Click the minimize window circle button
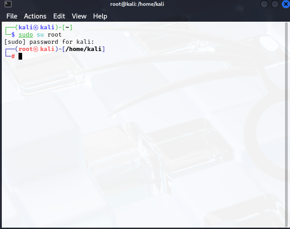The height and width of the screenshot is (229, 290). (x=264, y=4)
